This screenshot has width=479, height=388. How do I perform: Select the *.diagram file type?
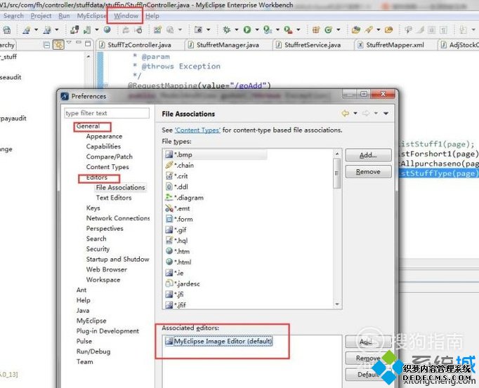tap(185, 198)
